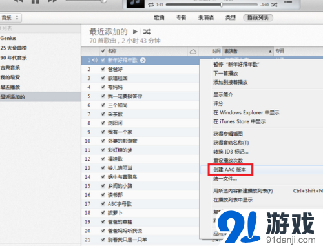The width and height of the screenshot is (323, 246).
Task: Uncheck the checkbox for 采茶歌
Action: 103,114
